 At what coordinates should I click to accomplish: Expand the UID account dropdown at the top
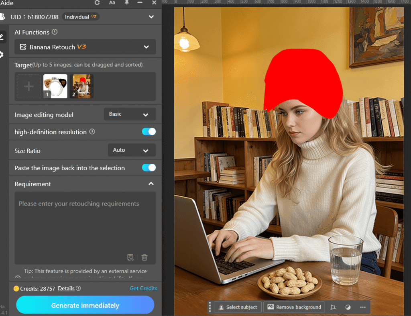click(151, 17)
